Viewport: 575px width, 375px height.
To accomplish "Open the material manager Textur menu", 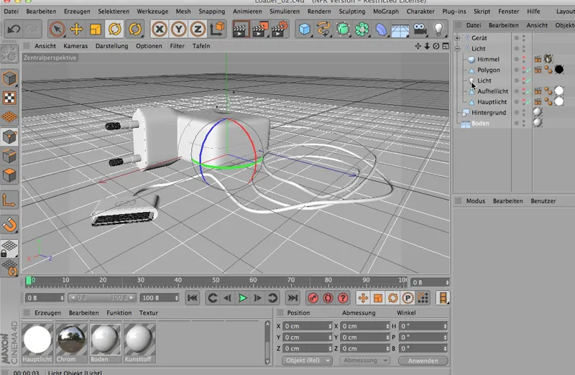I will pos(149,312).
